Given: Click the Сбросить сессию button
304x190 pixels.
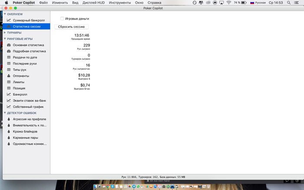Looking at the screenshot, I should [71, 27].
